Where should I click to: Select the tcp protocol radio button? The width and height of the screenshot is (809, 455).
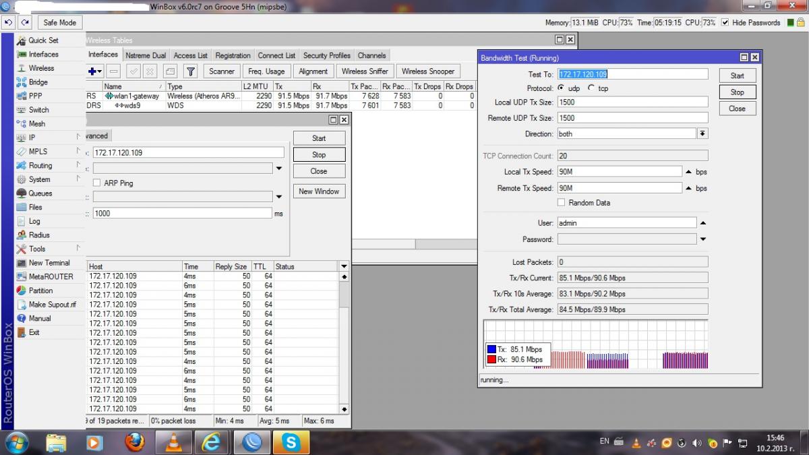click(x=591, y=88)
